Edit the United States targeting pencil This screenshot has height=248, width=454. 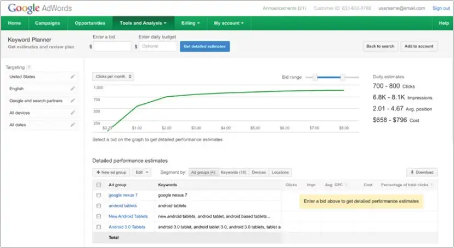(x=73, y=76)
